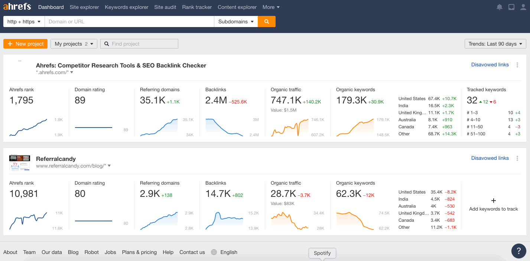Click the help question mark button
This screenshot has width=530, height=261.
(x=518, y=251)
